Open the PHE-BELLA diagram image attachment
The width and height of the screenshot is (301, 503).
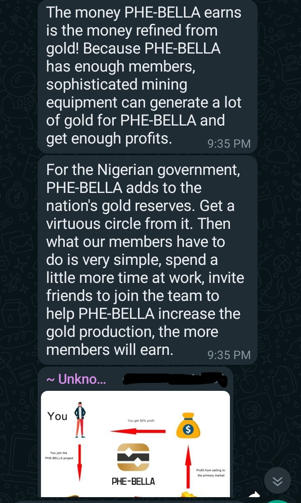135,444
